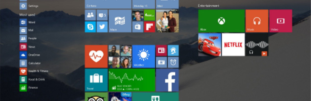Open Mail in the Most used list
Viewport: 311px width, 101px height.
(27, 30)
